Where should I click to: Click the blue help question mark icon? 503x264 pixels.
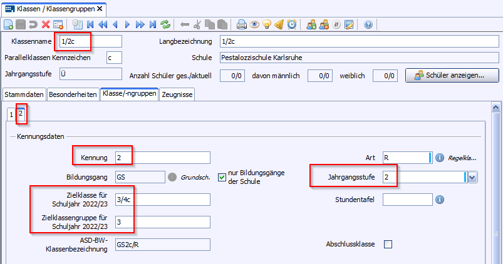(x=368, y=25)
